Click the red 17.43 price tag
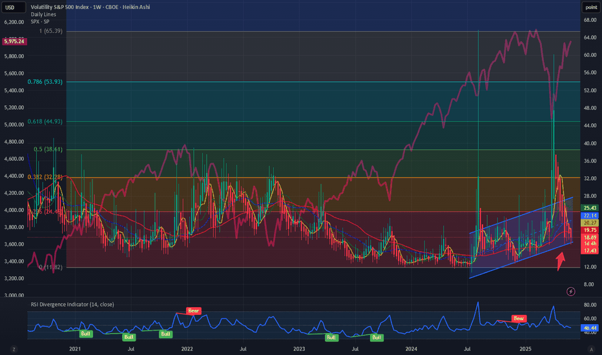Screen dimensions: 602x355 590,250
